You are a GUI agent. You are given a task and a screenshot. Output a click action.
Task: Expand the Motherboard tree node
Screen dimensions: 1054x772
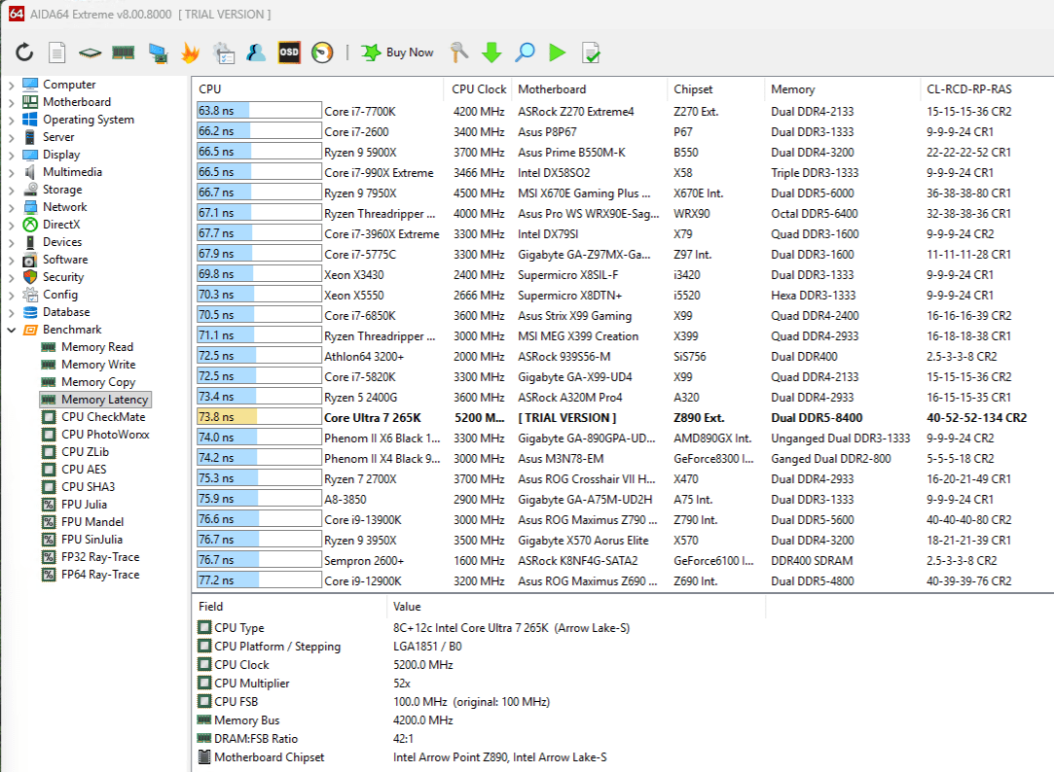click(12, 102)
